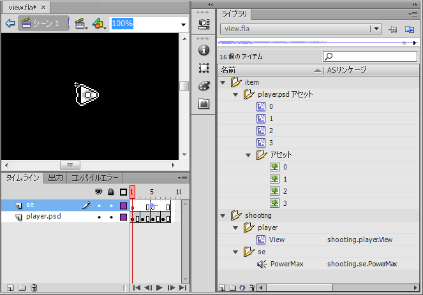The height and width of the screenshot is (295, 423).
Task: Toggle visibility dot for the se layer
Action: pos(99,206)
